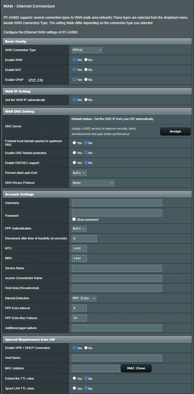Focus the Password input field
The width and height of the screenshot is (194, 394).
coord(117,213)
